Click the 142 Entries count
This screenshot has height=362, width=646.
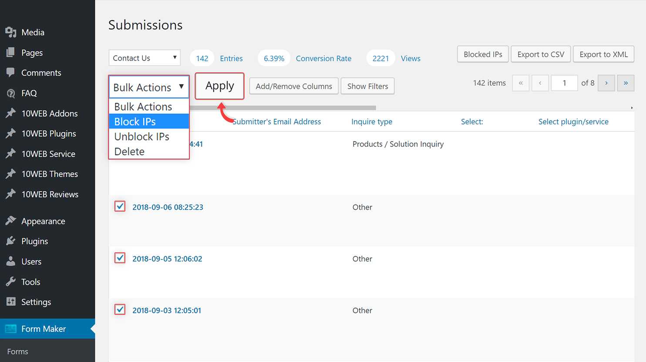pyautogui.click(x=202, y=58)
